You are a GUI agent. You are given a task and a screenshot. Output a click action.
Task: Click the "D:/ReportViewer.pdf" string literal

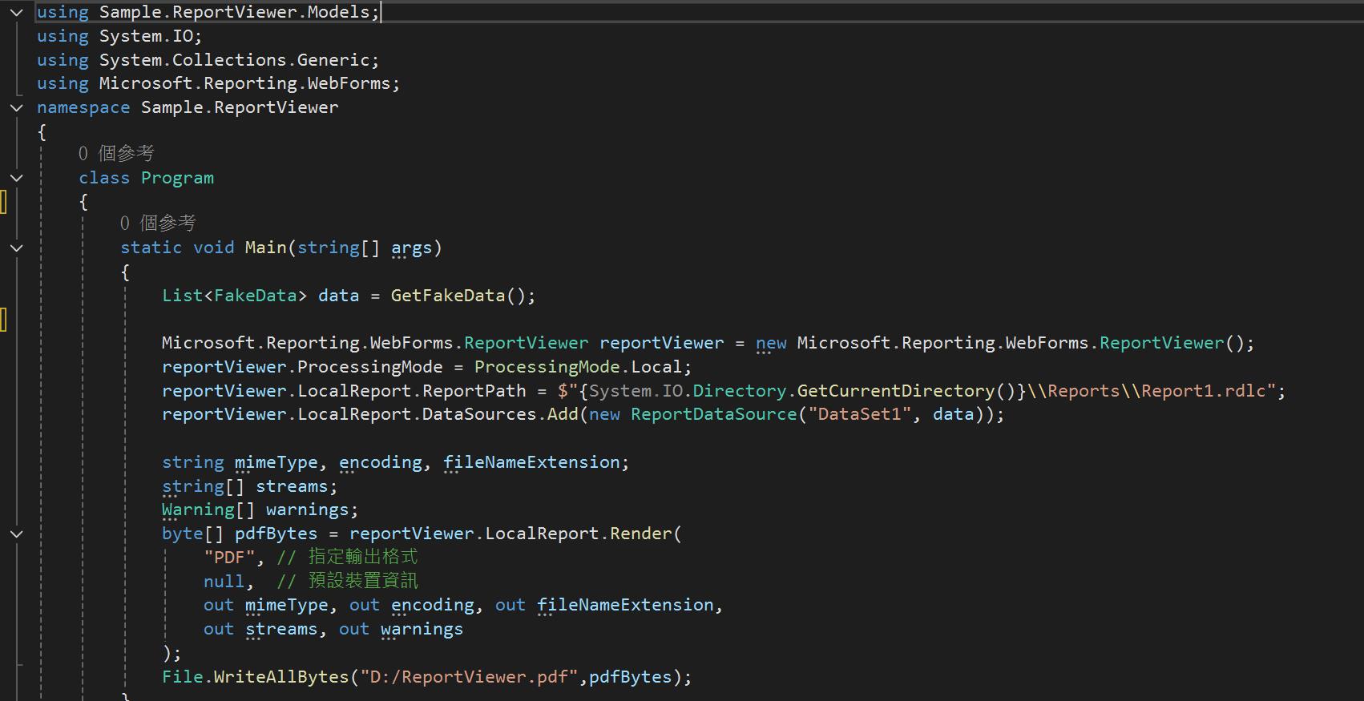click(x=469, y=677)
